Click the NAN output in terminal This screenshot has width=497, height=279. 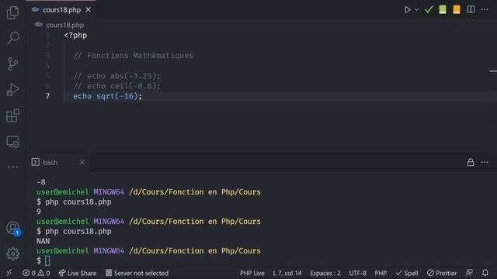[x=43, y=241]
